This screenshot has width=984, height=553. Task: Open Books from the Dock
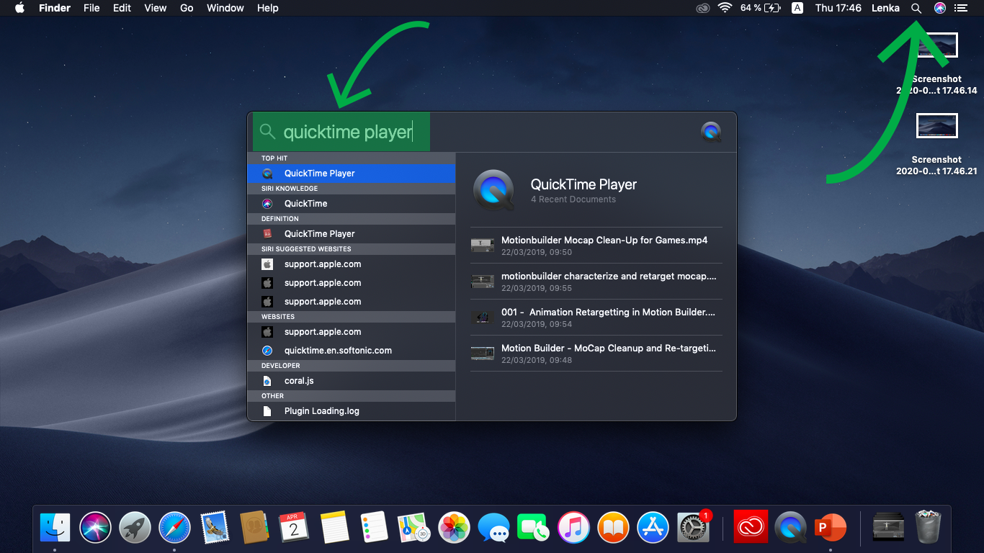pyautogui.click(x=613, y=528)
